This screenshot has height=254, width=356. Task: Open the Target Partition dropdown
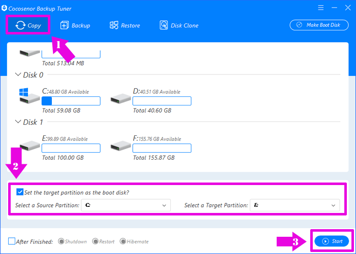[x=294, y=205]
